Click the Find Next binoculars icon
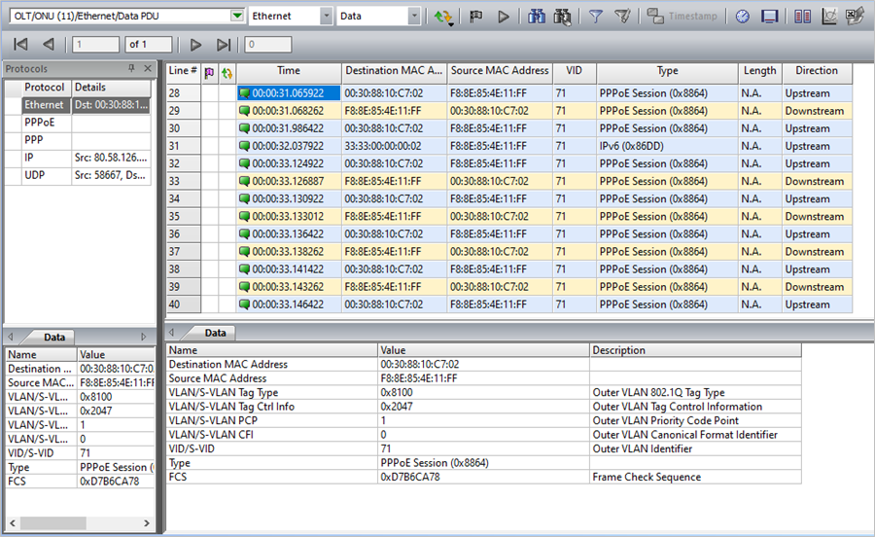Image resolution: width=875 pixels, height=537 pixels. (561, 17)
